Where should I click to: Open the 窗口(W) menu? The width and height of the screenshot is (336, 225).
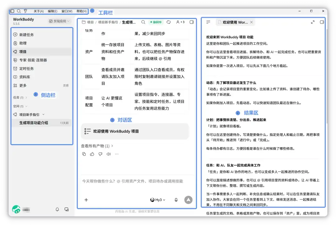[67, 11]
